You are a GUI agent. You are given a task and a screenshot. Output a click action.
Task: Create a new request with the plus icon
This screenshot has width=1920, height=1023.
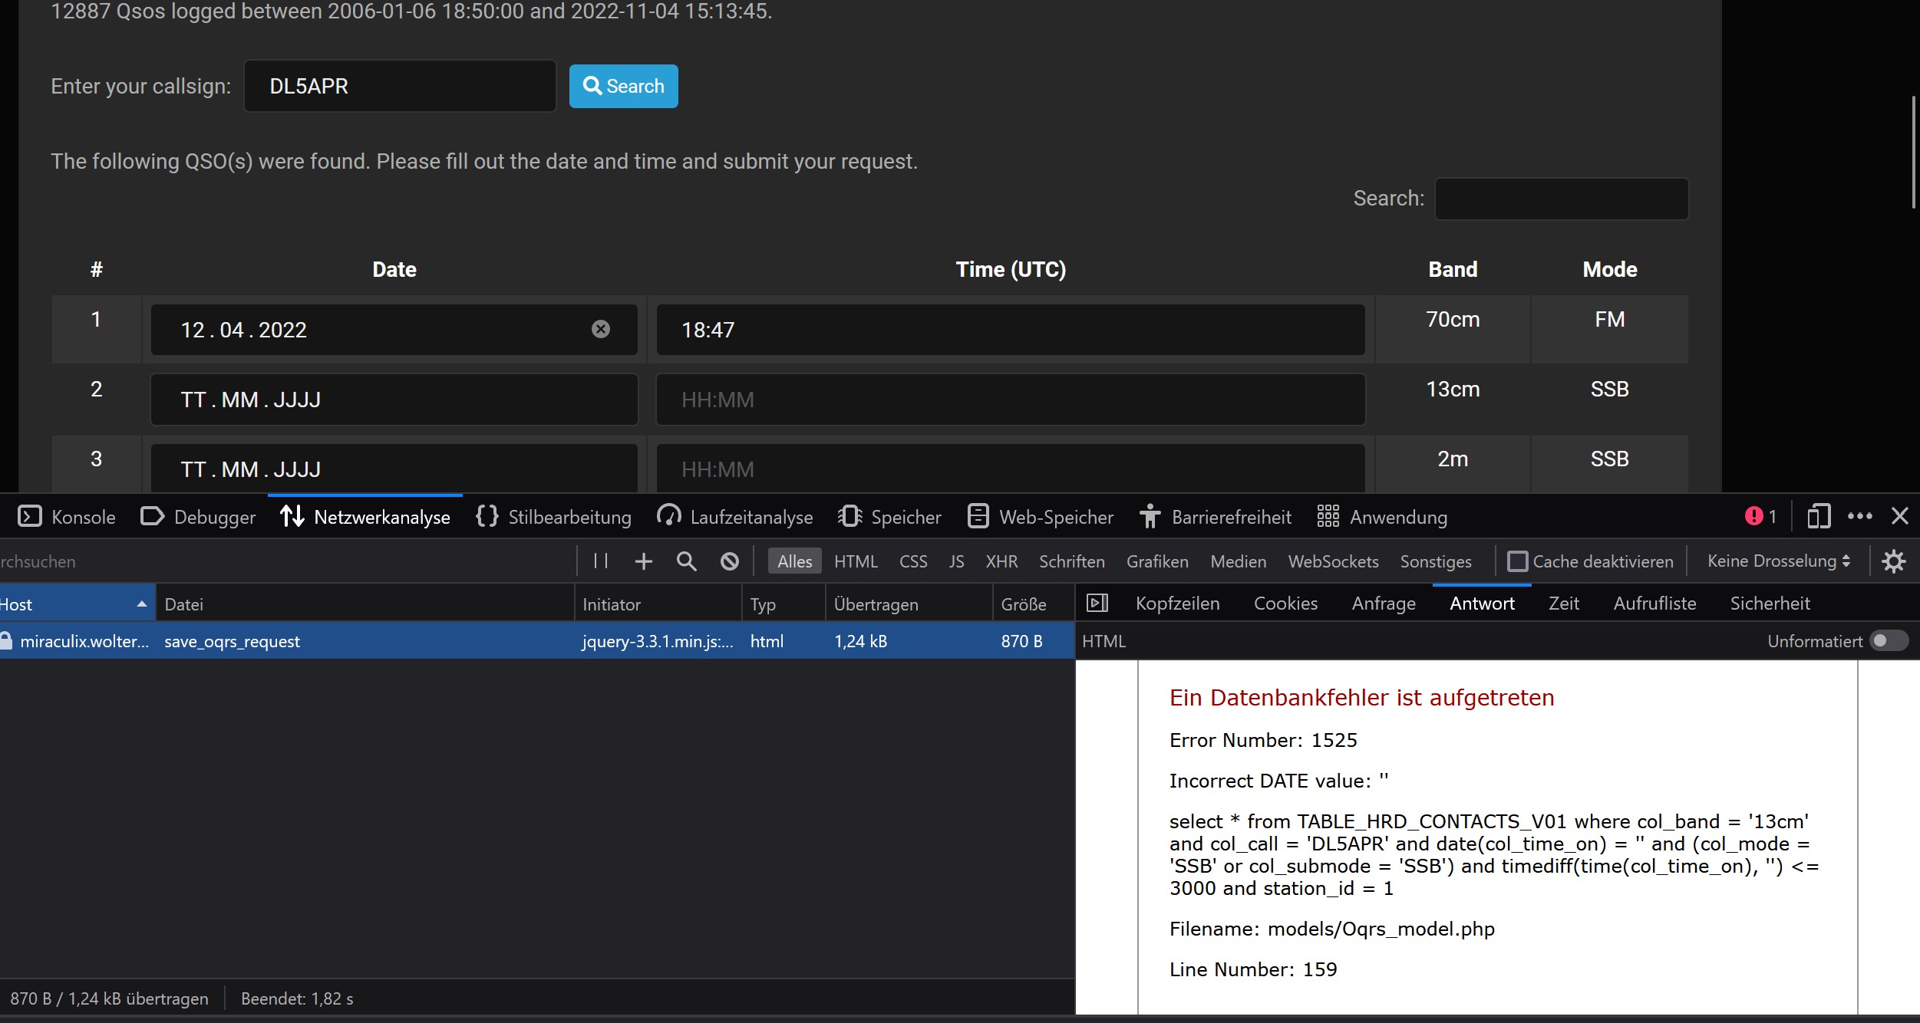[x=645, y=561]
